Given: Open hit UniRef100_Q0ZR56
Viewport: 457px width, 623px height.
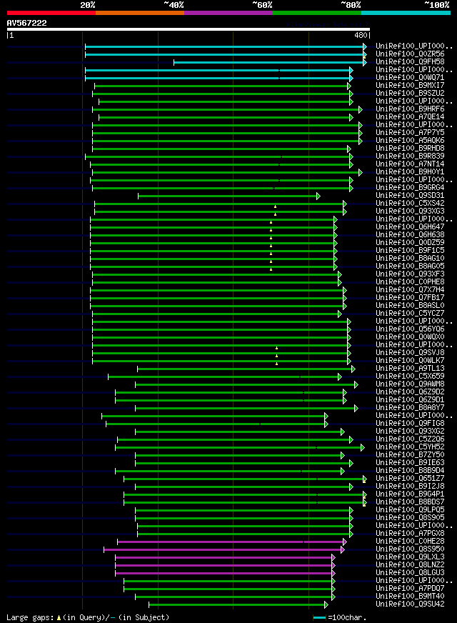Looking at the screenshot, I should 410,54.
